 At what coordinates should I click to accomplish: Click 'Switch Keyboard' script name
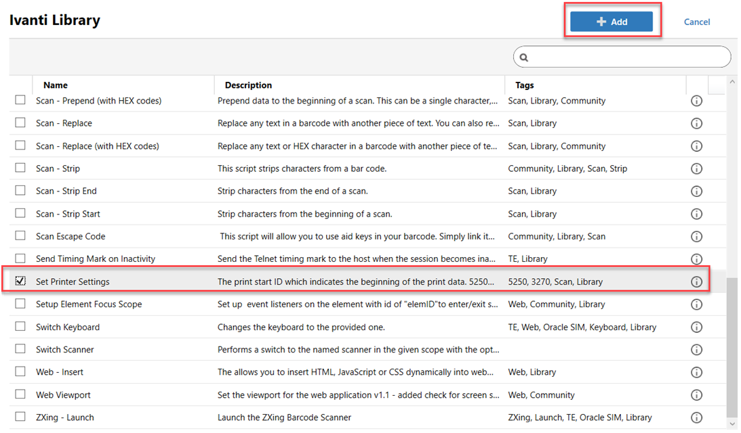click(x=68, y=327)
